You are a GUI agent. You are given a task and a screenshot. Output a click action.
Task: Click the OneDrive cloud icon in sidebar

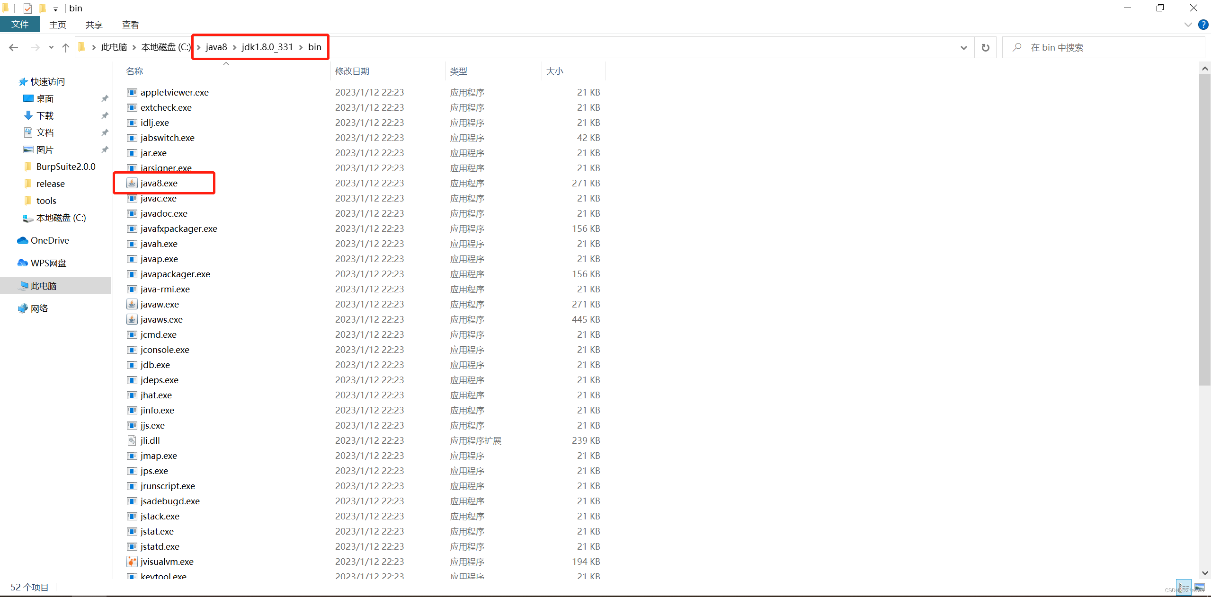pyautogui.click(x=22, y=240)
